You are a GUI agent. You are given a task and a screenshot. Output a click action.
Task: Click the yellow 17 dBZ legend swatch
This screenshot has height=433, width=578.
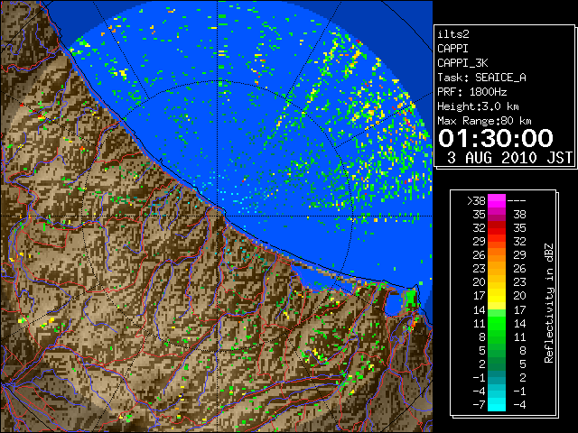[497, 296]
